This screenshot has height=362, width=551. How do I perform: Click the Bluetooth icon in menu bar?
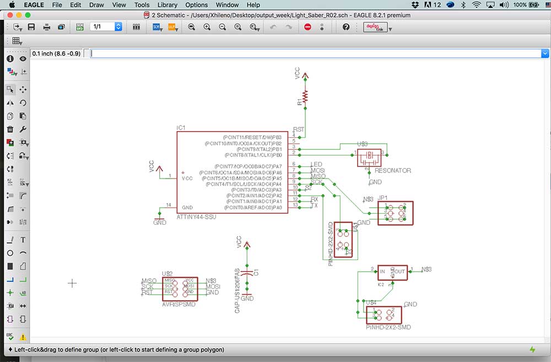463,5
